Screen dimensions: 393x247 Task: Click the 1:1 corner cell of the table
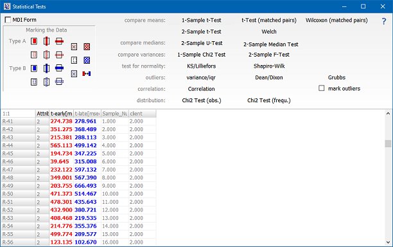(18, 114)
